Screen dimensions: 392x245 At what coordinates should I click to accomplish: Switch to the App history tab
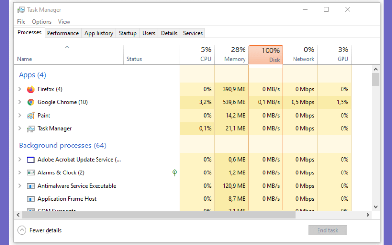(99, 33)
